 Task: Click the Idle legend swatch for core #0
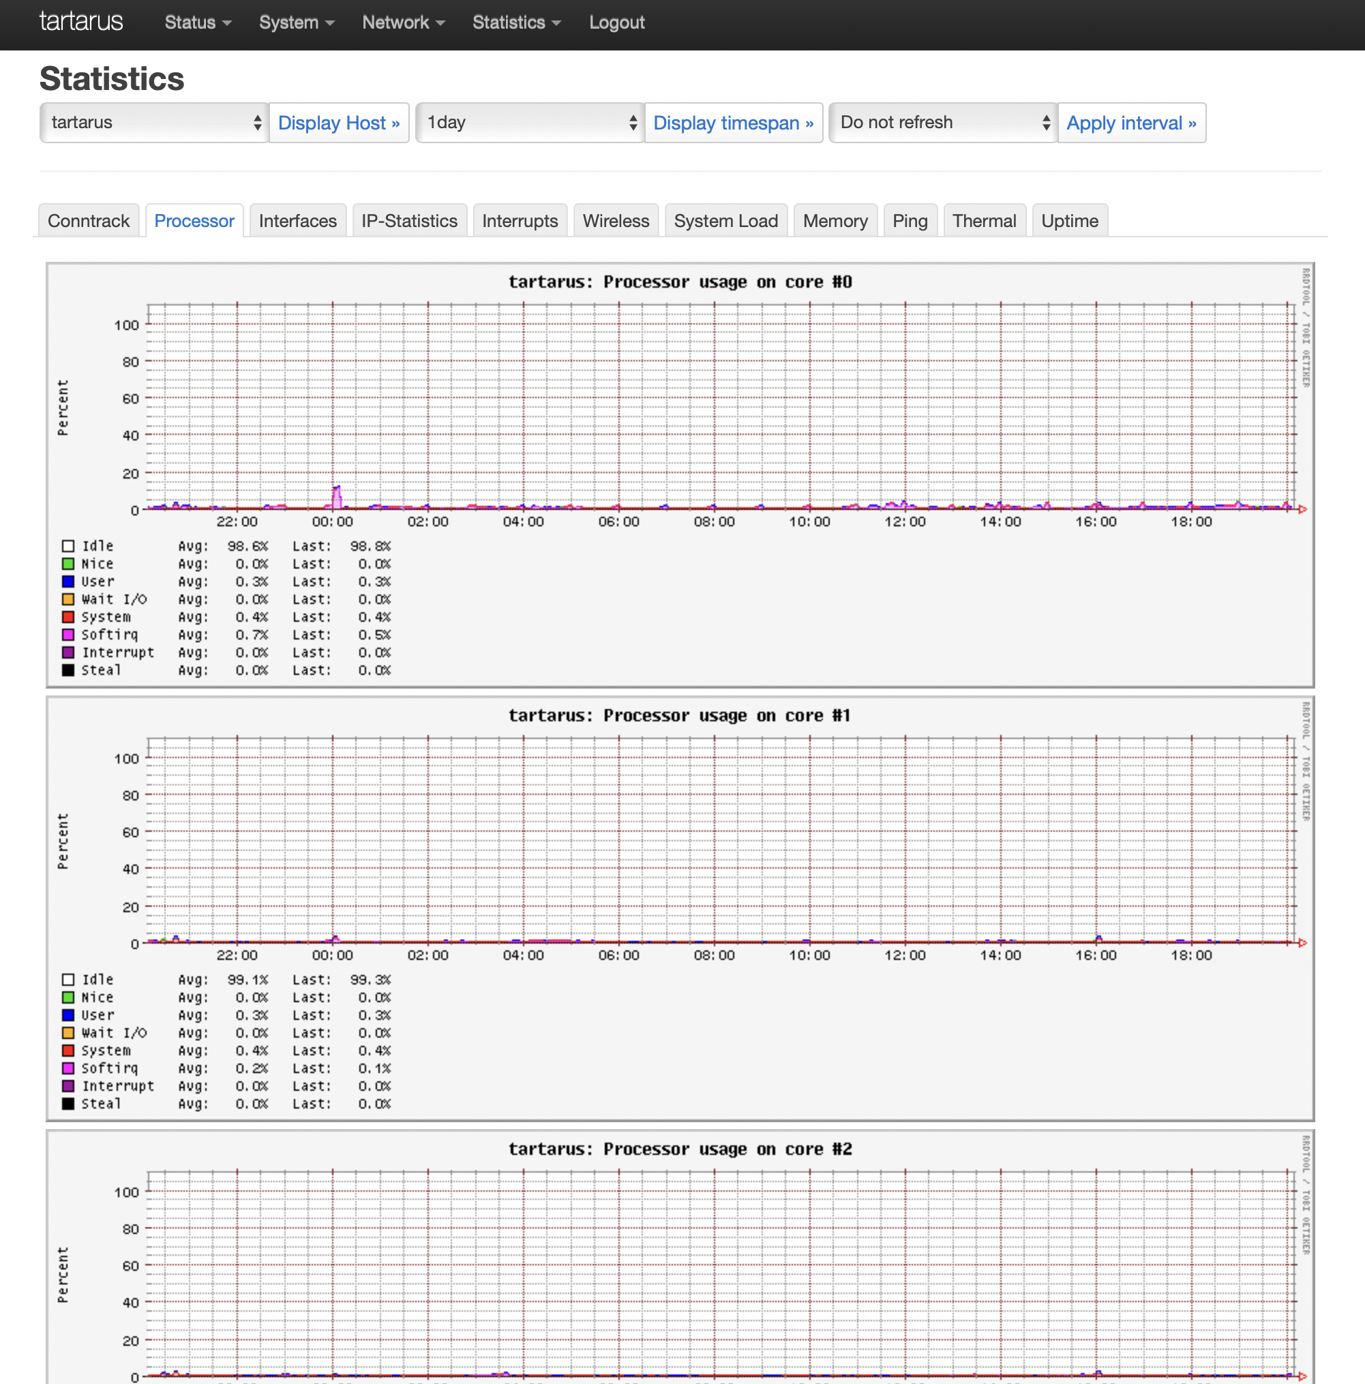point(68,546)
